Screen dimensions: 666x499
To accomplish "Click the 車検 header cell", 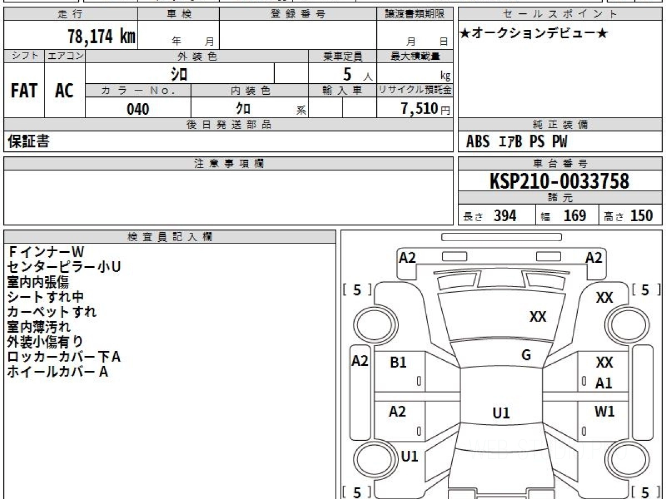I will point(179,14).
